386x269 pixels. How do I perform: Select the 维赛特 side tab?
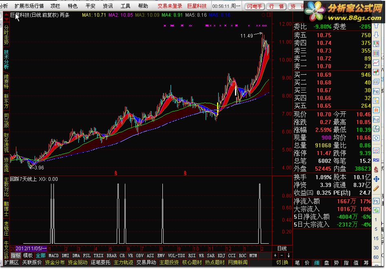(x=6, y=81)
